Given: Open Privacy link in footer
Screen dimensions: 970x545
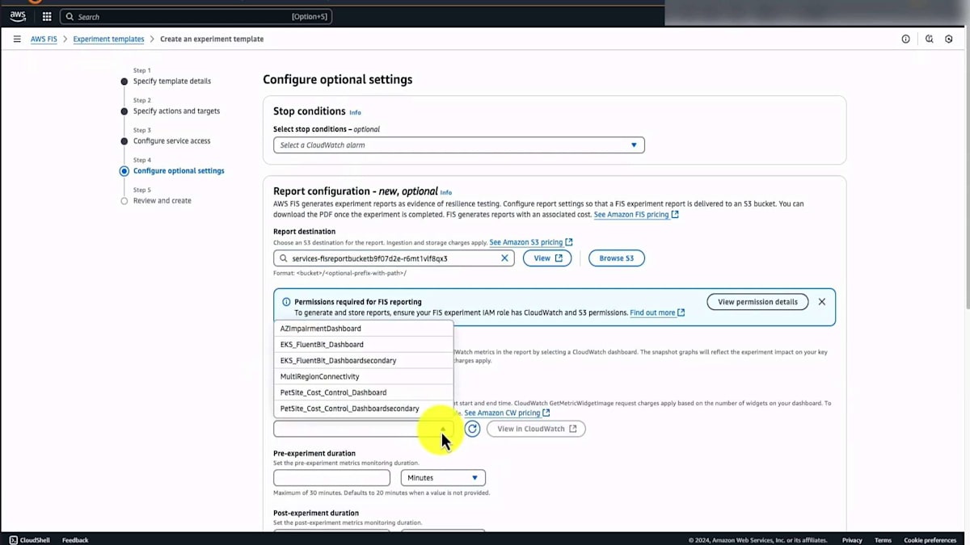Looking at the screenshot, I should (852, 540).
